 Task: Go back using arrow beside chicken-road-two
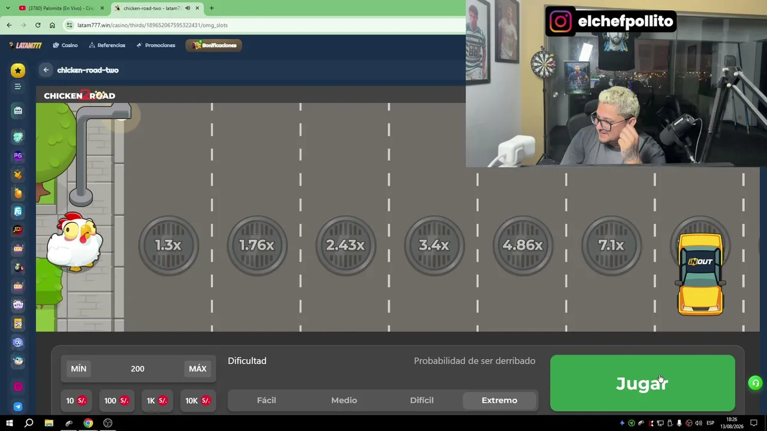coord(46,70)
